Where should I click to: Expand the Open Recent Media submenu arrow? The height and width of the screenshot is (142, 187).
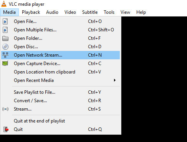pyautogui.click(x=115, y=80)
